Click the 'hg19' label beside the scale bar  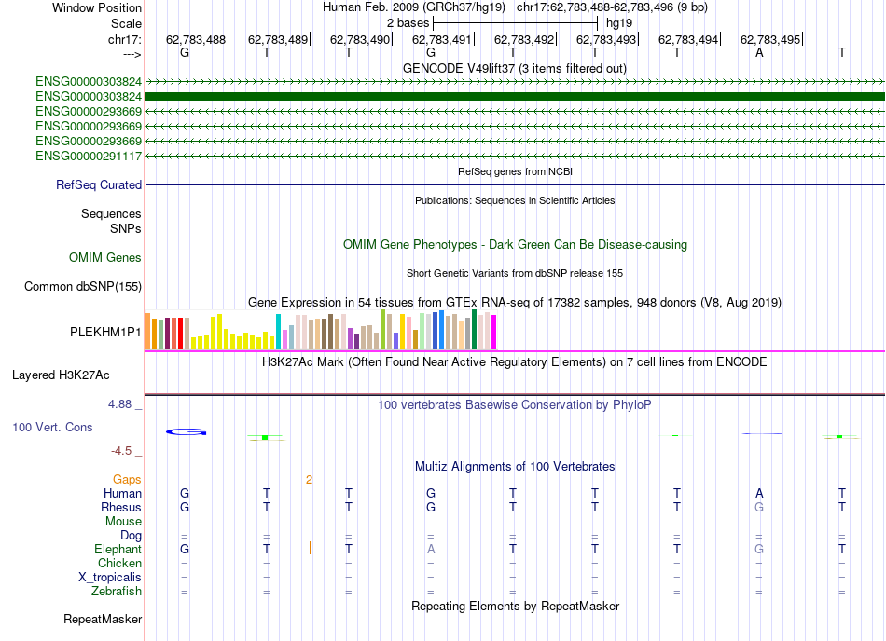[x=618, y=23]
